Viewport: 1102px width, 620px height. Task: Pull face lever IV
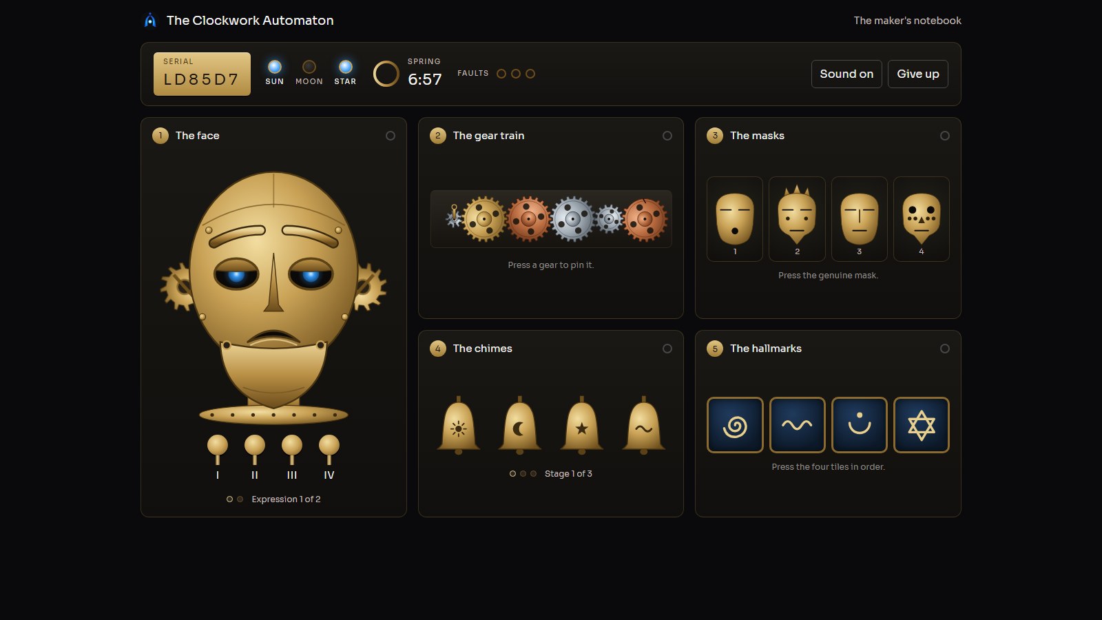(329, 450)
